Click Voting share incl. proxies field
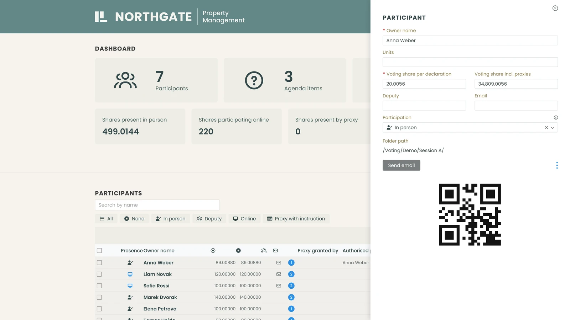 (516, 84)
